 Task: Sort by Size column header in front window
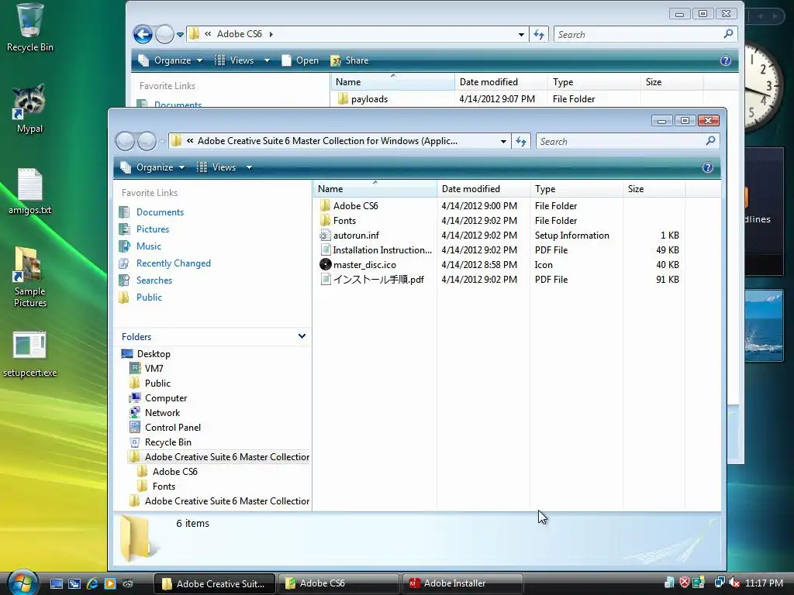click(654, 189)
